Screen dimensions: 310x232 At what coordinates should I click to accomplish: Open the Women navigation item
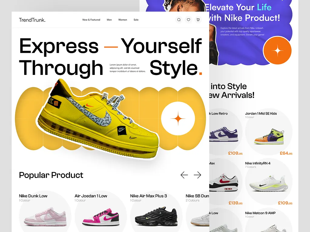(123, 20)
